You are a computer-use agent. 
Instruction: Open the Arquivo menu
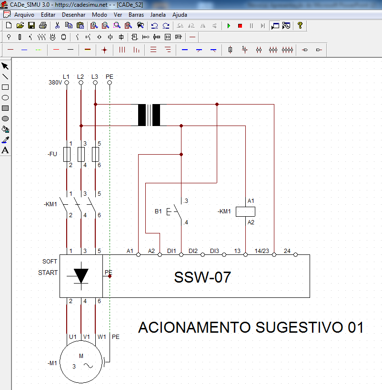coord(24,15)
